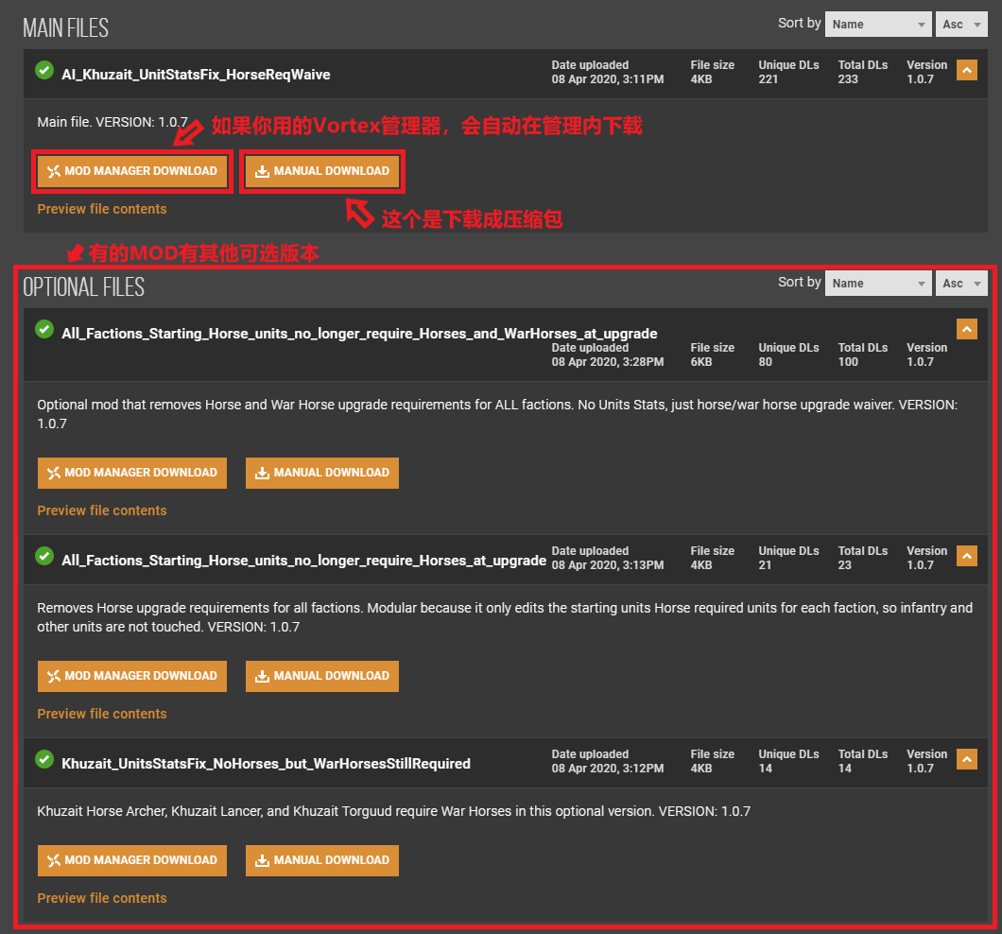Click description starting "Removes Horse upgrade requirements"
Screen dimensions: 1002x934
click(505, 617)
